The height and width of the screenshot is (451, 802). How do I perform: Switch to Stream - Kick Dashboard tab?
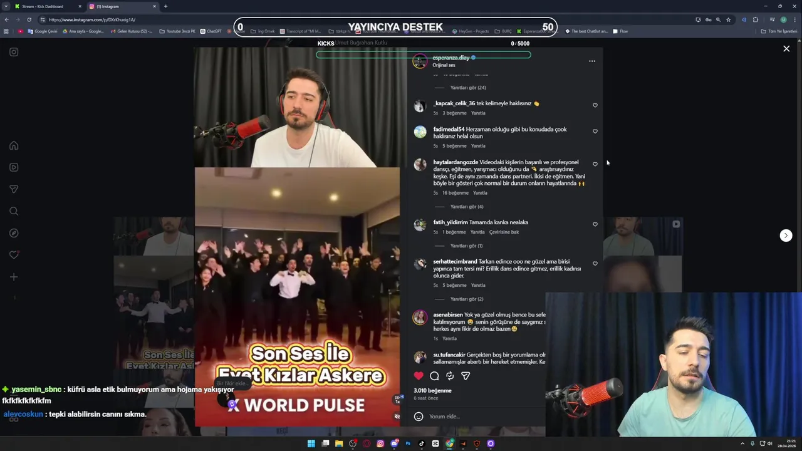[43, 6]
